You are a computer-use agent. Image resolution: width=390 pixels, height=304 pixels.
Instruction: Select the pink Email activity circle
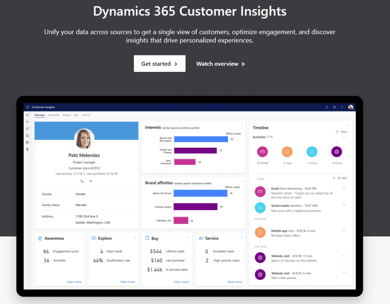[x=262, y=152]
